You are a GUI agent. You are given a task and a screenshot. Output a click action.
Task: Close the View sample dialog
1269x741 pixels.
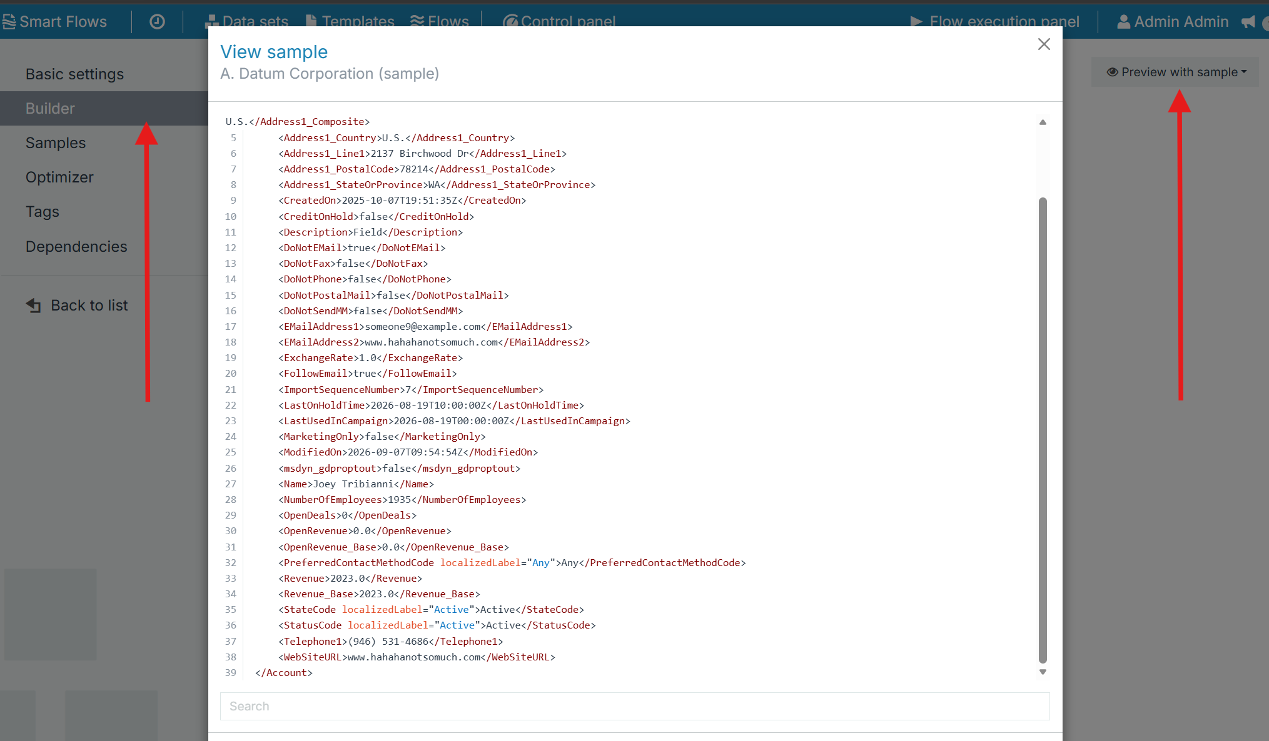pos(1043,44)
